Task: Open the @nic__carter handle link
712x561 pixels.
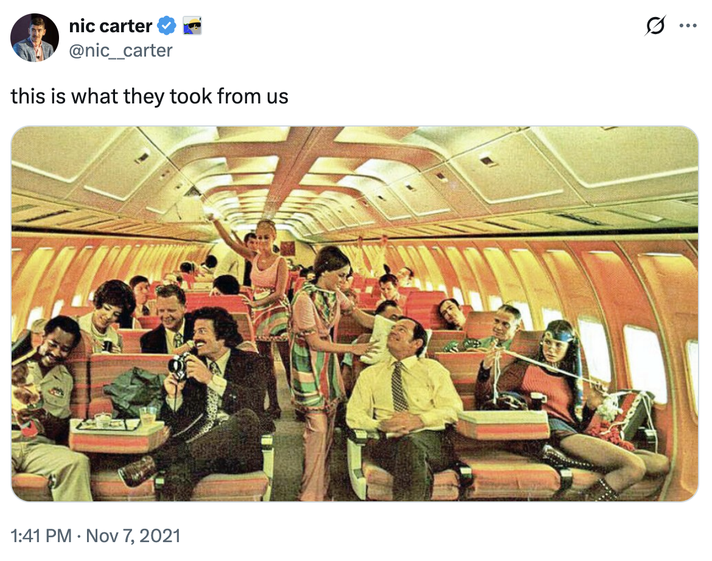Action: coord(121,50)
